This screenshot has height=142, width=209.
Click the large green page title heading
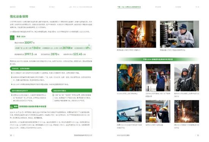[19, 17]
